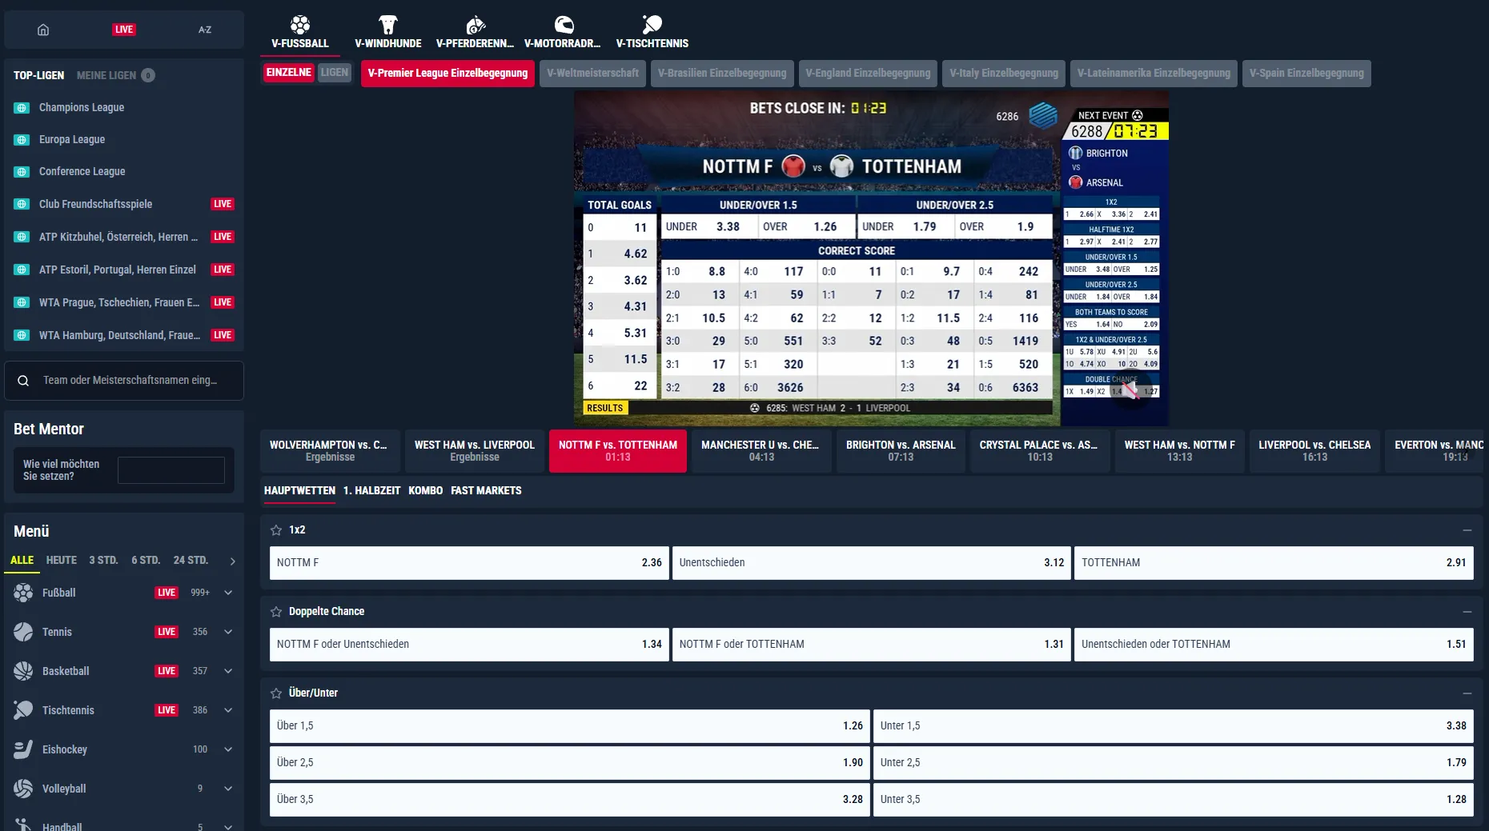Image resolution: width=1489 pixels, height=831 pixels.
Task: Switch to EINZELNE view toggle
Action: (289, 73)
